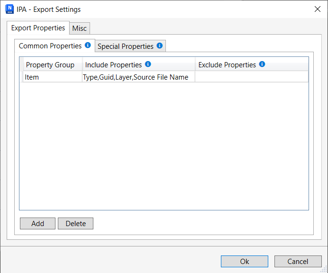Image resolution: width=328 pixels, height=273 pixels.
Task: Click the info icon next to Exclude Properties
Action: pos(262,64)
